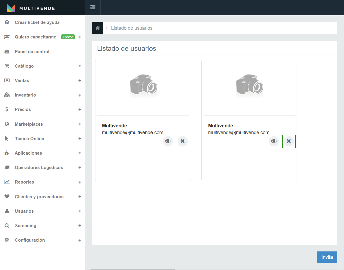Click the Tienda Online cursor icon
The image size is (344, 270).
point(7,139)
